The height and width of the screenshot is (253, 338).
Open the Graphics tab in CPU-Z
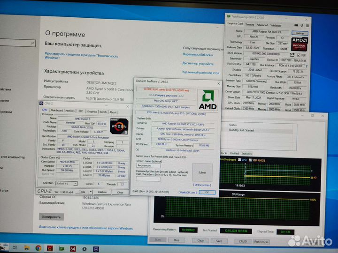tap(92, 112)
